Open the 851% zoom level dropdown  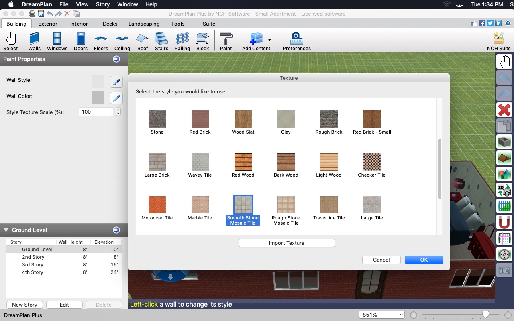pos(381,315)
